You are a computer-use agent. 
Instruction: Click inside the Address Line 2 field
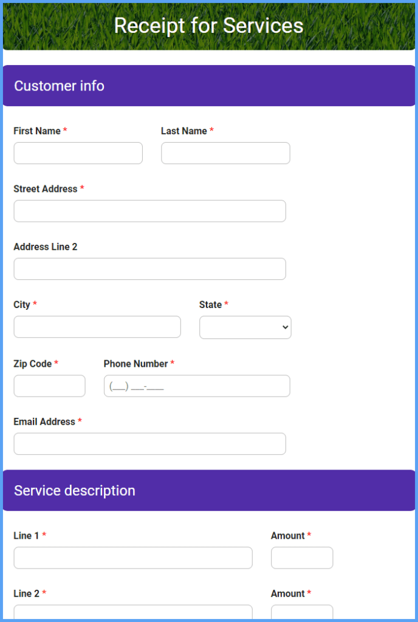pos(149,269)
